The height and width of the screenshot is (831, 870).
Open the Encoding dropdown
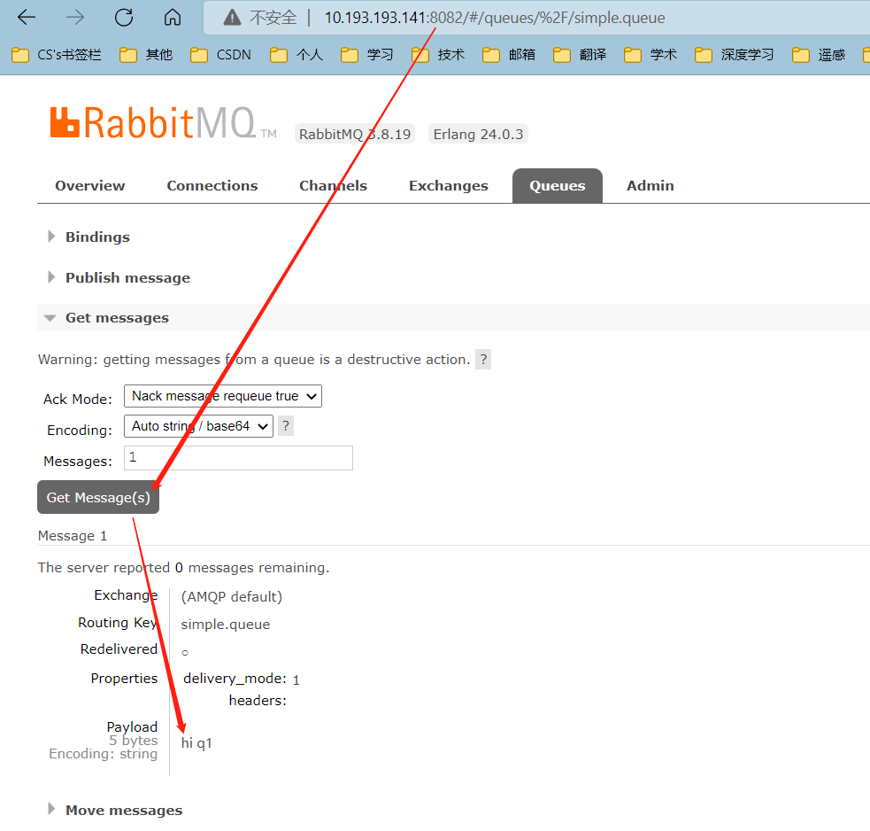point(198,426)
